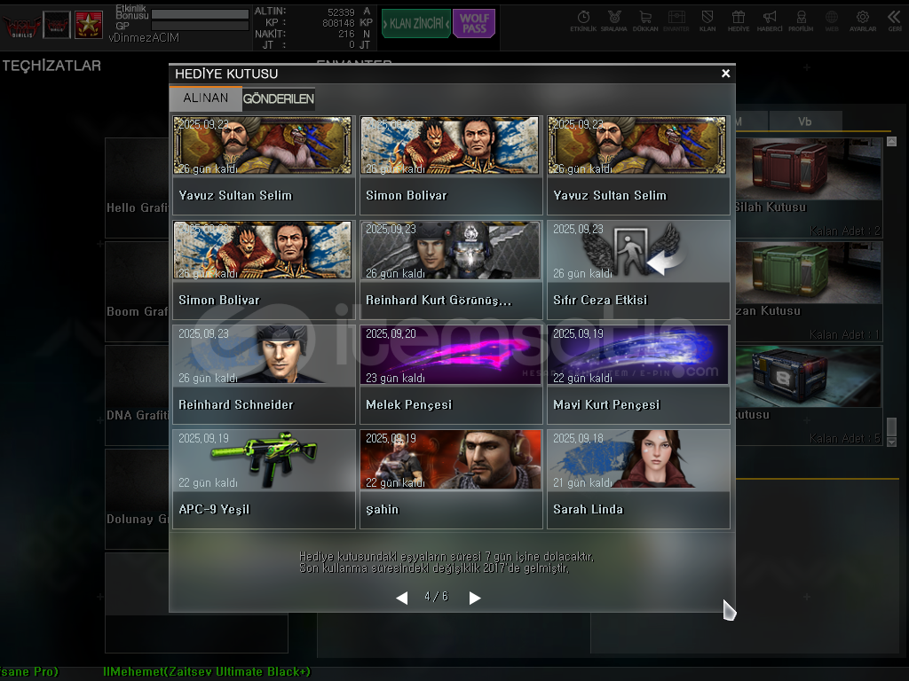Click the clan emblem icon beside logo
The image size is (909, 681).
pos(57,25)
